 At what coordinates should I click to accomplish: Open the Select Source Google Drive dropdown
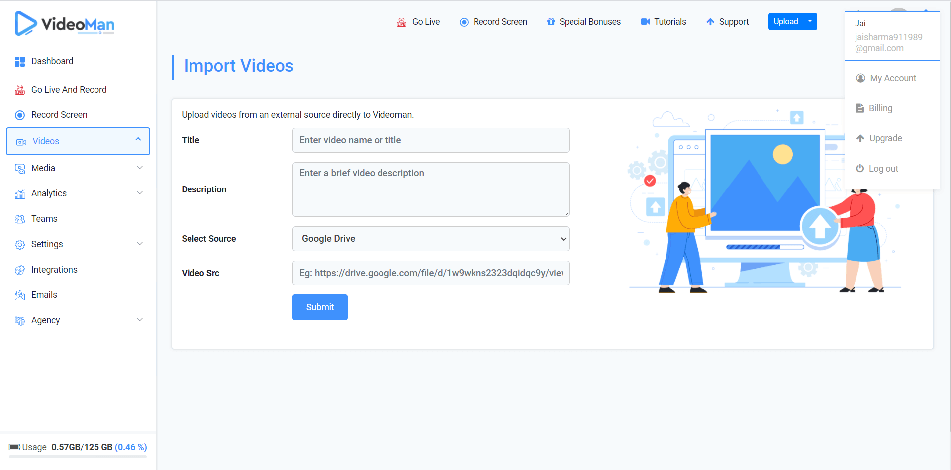(x=431, y=239)
